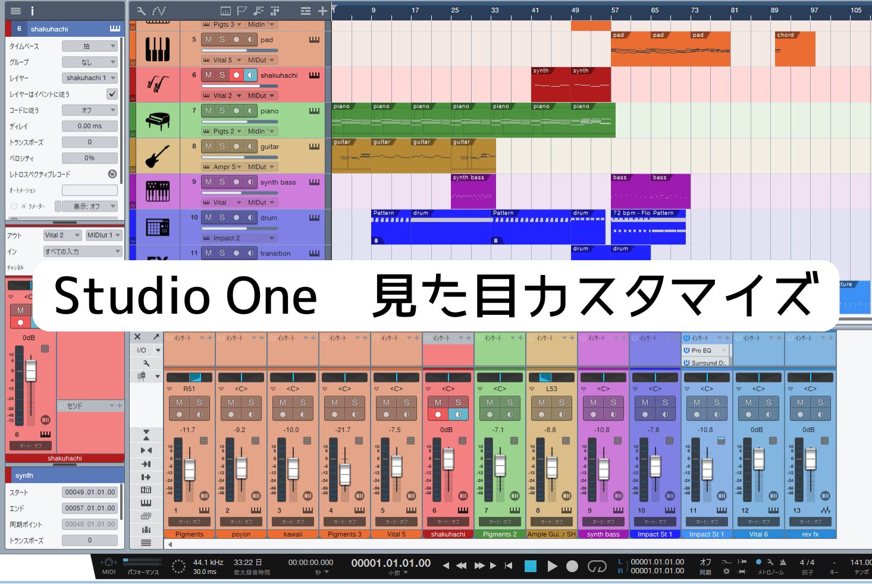Select the poyon channel label in mixer
Viewport: 872px width, 584px height.
click(x=241, y=534)
